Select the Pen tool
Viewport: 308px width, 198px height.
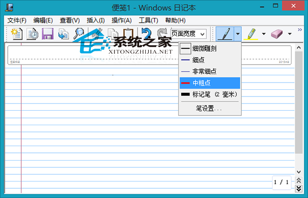[x=225, y=34]
